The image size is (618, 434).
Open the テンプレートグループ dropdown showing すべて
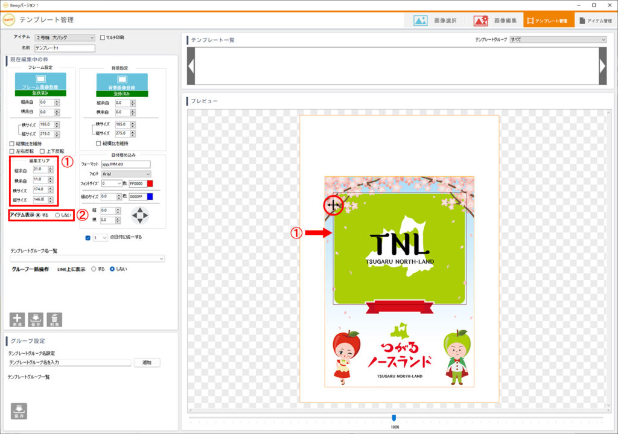(x=558, y=40)
